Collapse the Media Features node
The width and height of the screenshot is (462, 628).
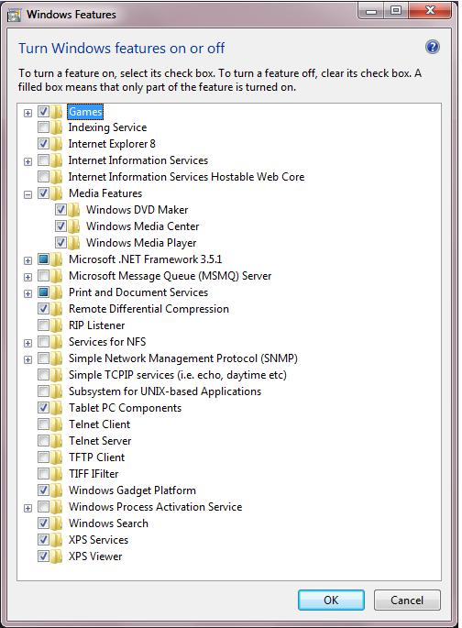coord(27,195)
